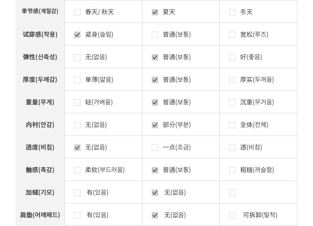Check the 春天/秋天 season checkbox
Viewport: 313px width, 226px height.
pos(77,12)
